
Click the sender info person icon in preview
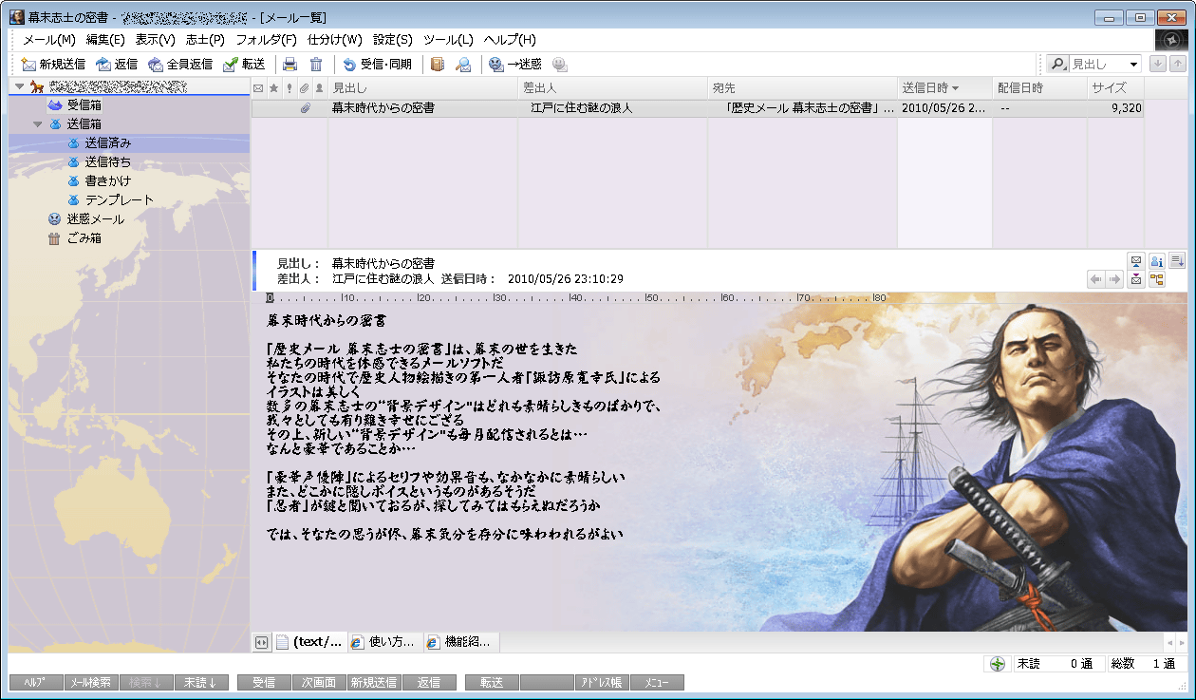(x=1157, y=261)
